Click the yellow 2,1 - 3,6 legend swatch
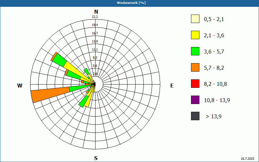 [x=195, y=35]
